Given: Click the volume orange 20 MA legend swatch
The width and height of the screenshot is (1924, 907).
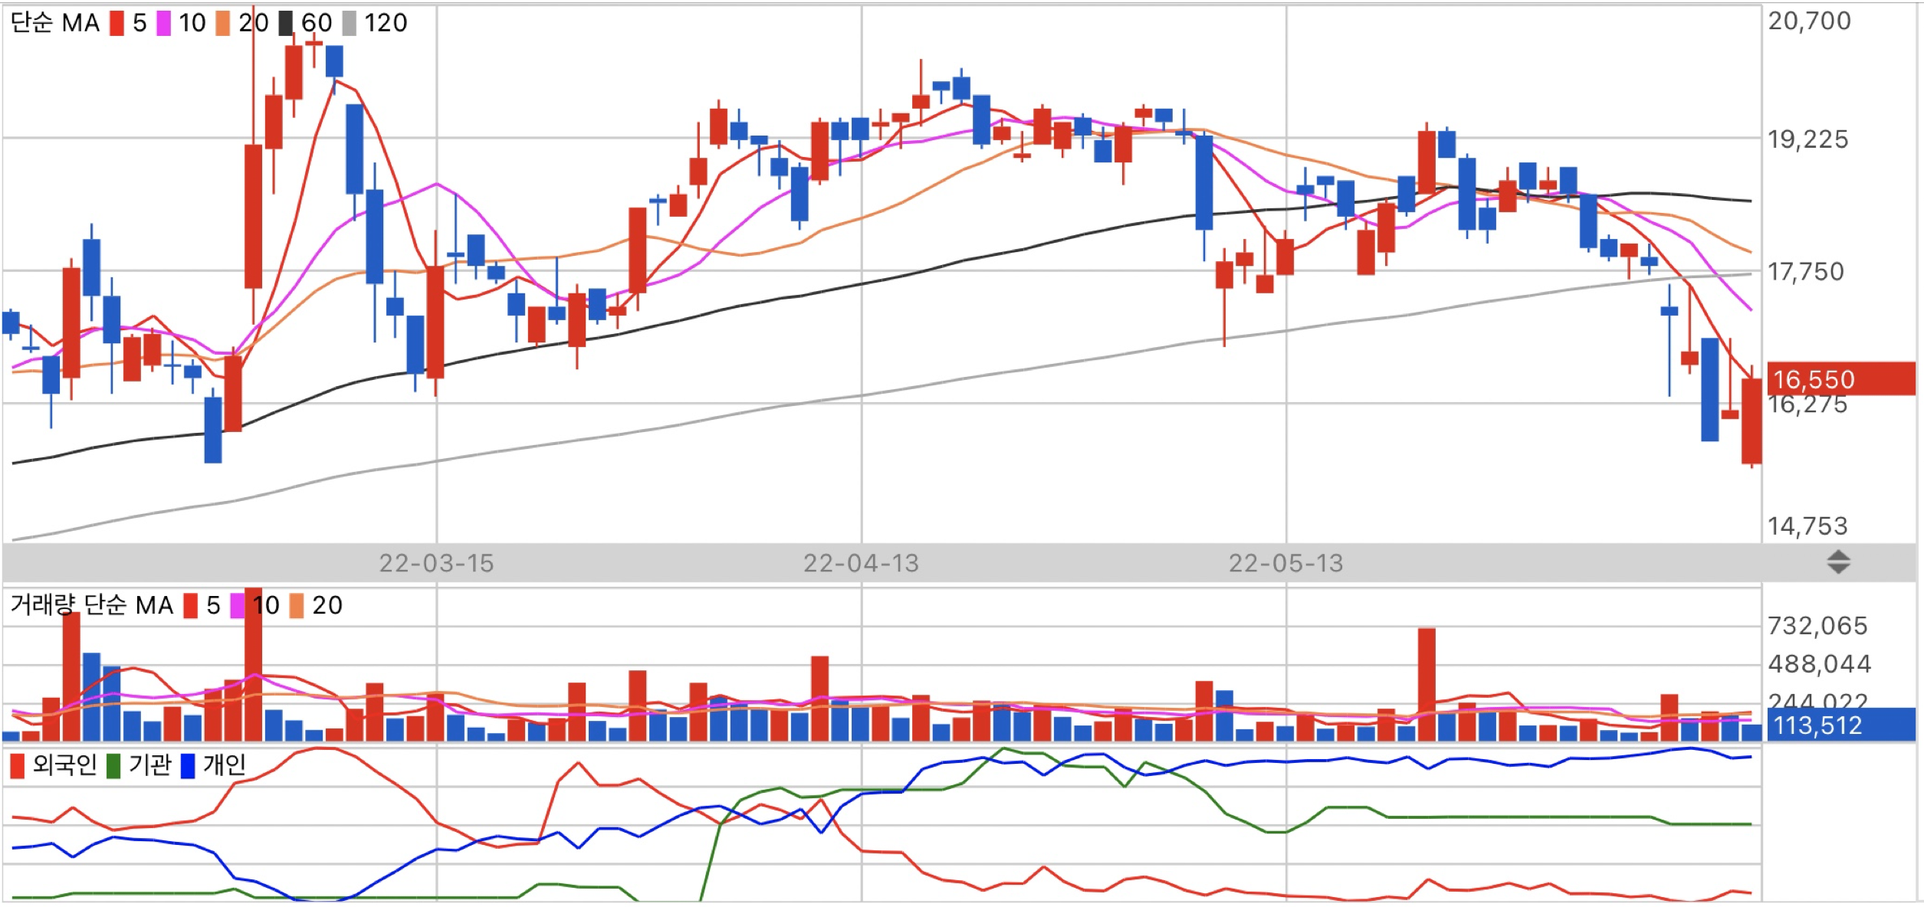Looking at the screenshot, I should click(297, 606).
